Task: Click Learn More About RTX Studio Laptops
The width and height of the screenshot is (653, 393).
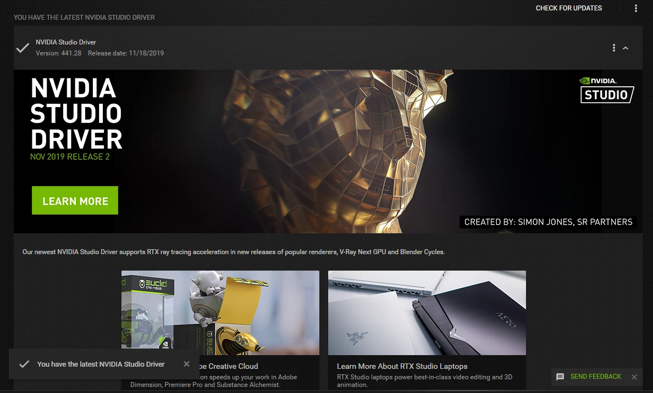Action: tap(402, 367)
